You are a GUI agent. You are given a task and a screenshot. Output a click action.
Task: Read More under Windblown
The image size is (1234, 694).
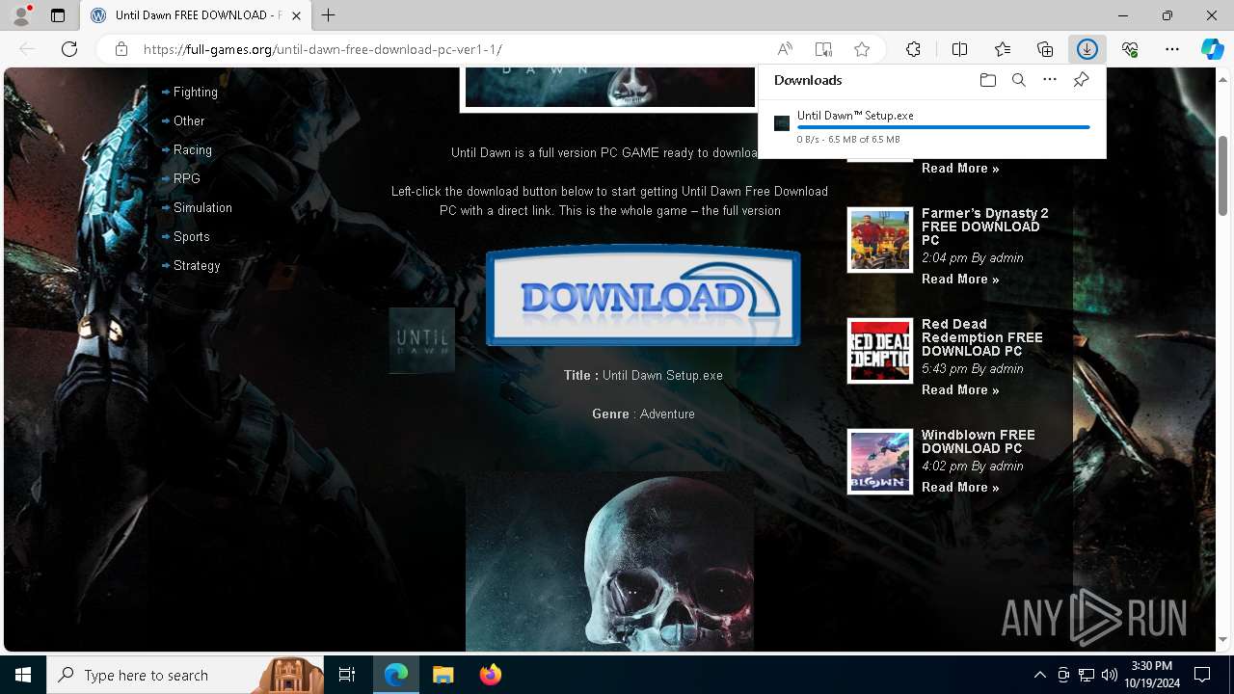pos(960,488)
